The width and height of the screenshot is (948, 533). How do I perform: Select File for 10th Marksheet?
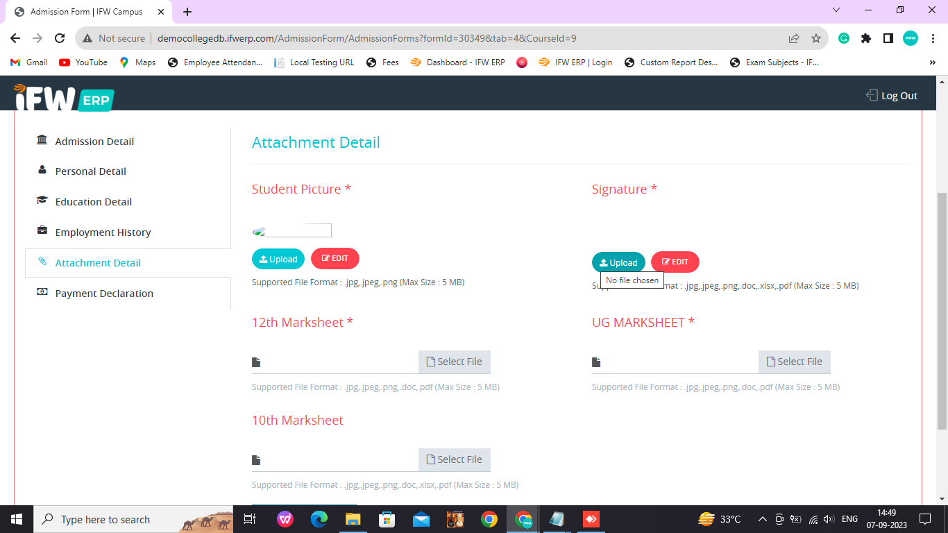tap(455, 459)
